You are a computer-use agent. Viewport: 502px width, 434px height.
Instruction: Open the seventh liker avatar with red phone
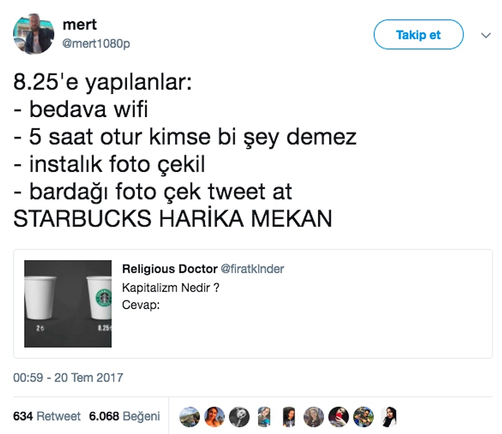coord(339,417)
